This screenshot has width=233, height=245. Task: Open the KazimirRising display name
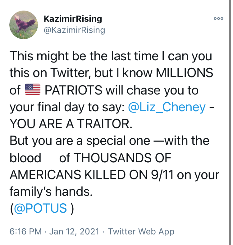point(73,19)
